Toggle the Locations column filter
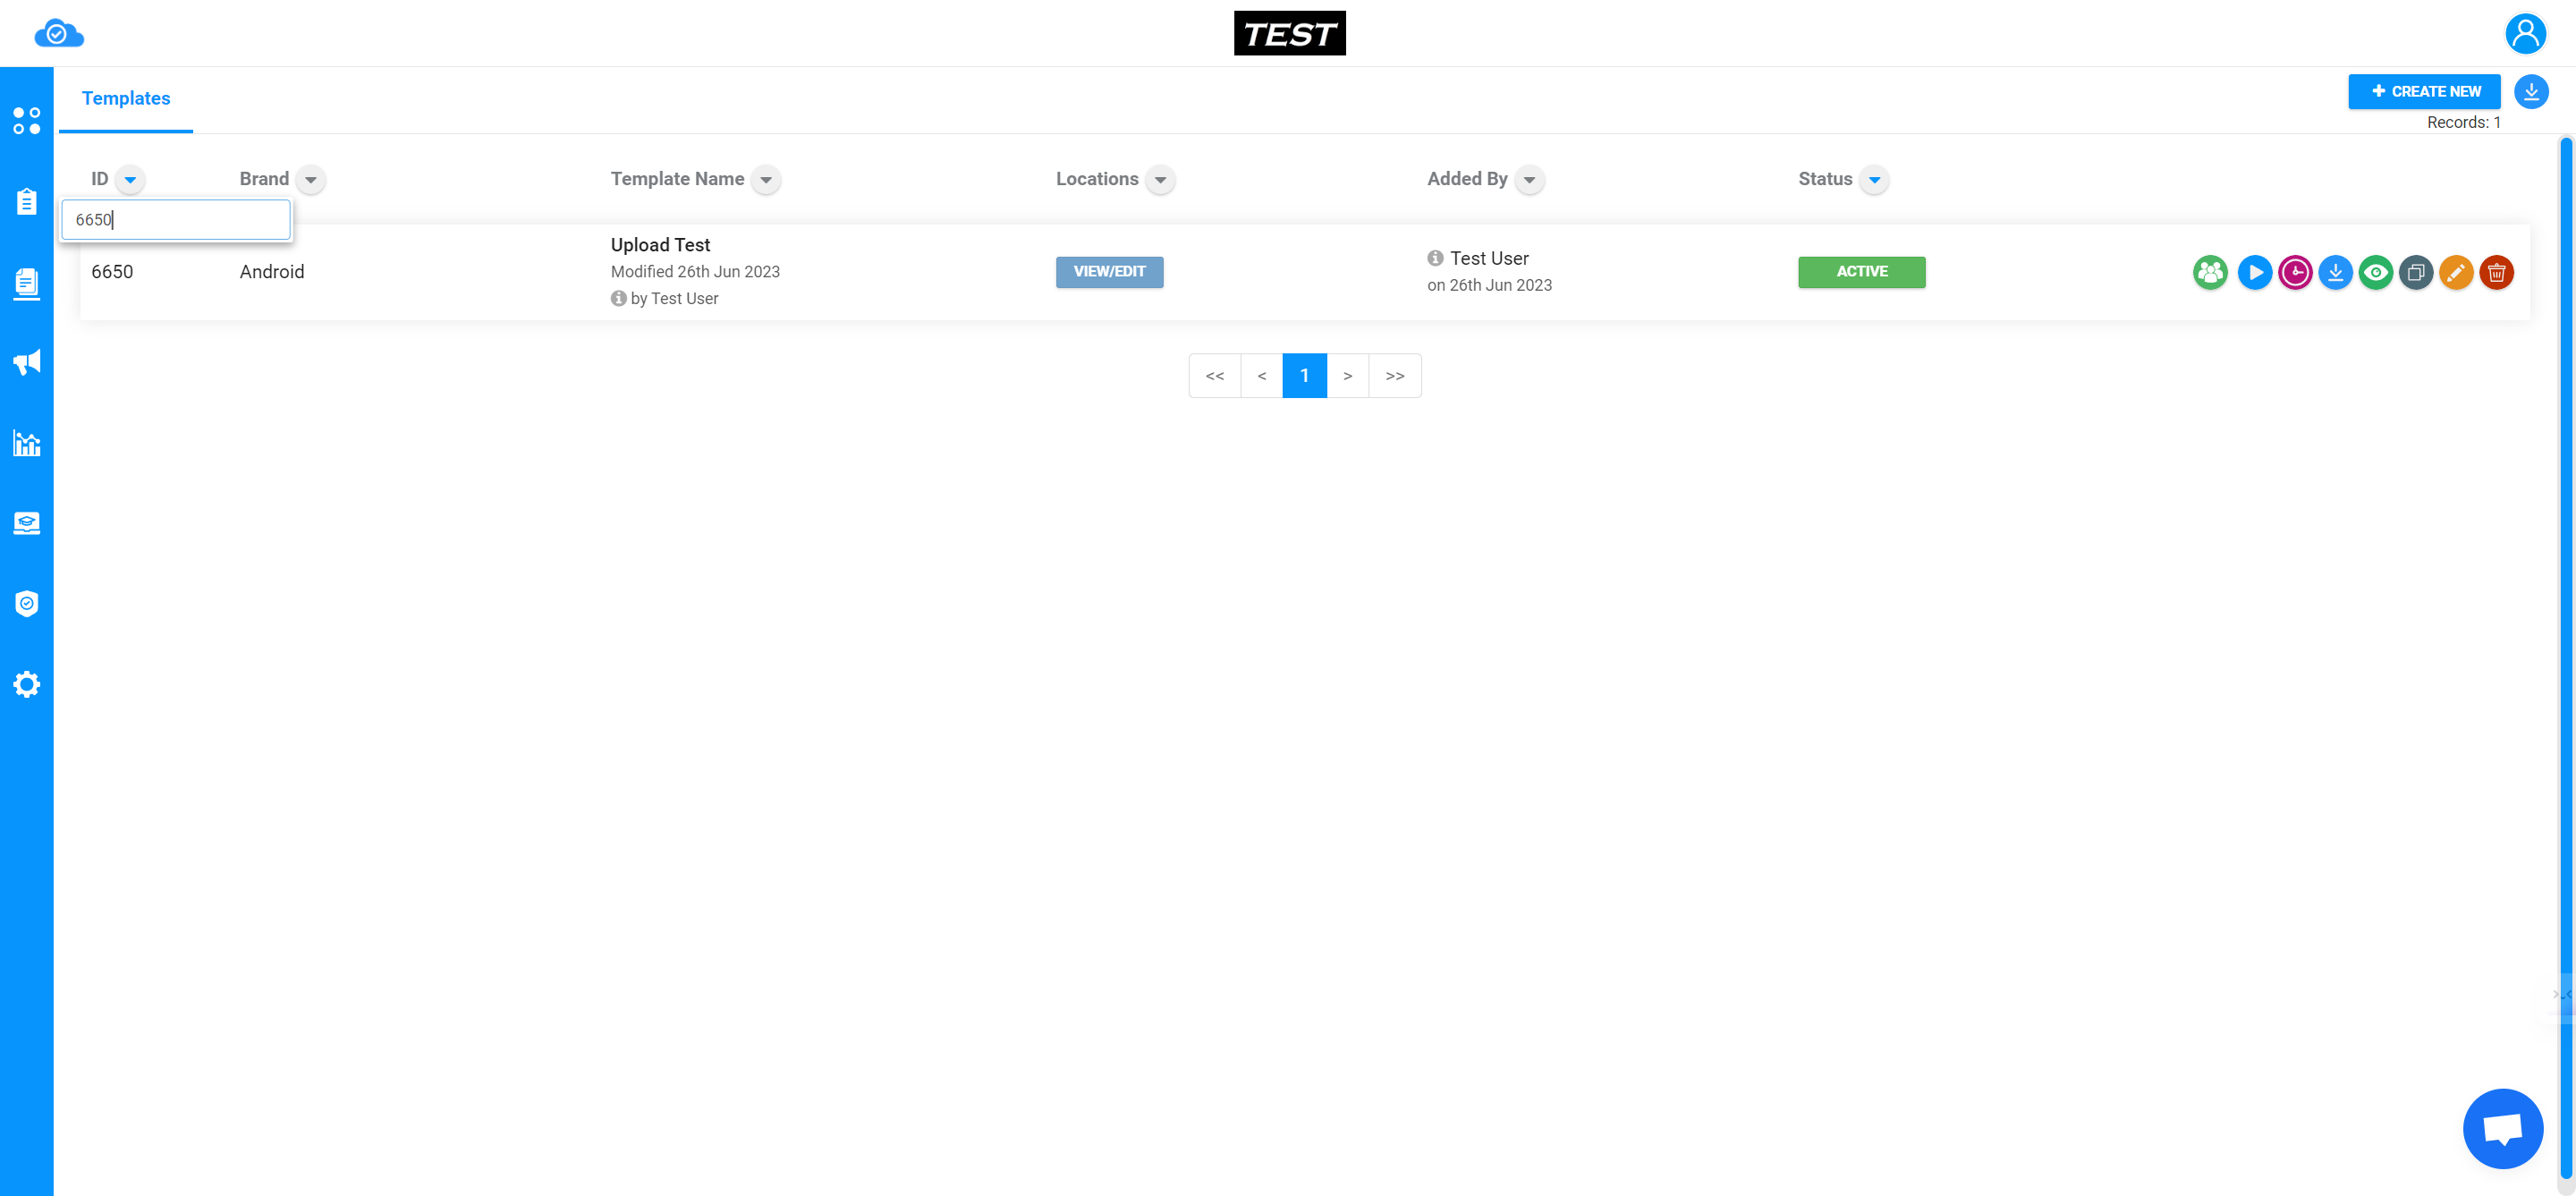The height and width of the screenshot is (1196, 2576). coord(1160,179)
